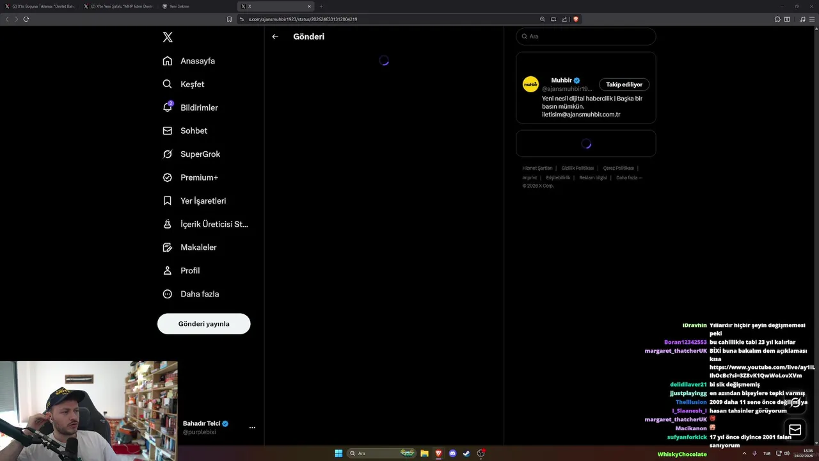Click Ara search field on X

coord(586,36)
